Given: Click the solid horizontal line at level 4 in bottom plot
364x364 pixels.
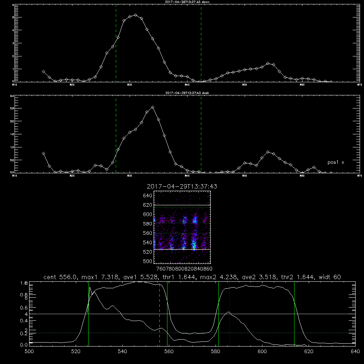Looking at the screenshot, I should click(192, 314).
